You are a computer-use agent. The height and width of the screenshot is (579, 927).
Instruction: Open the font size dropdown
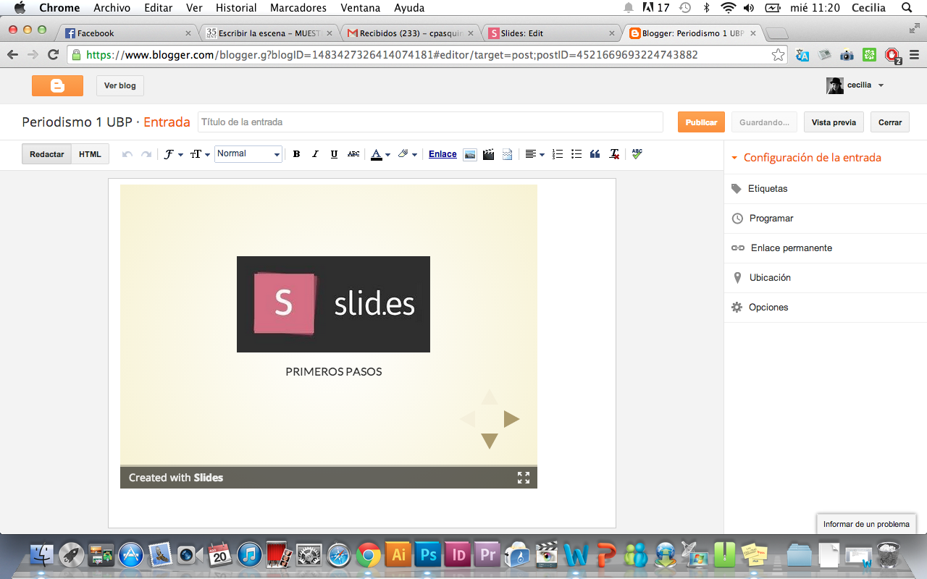200,154
